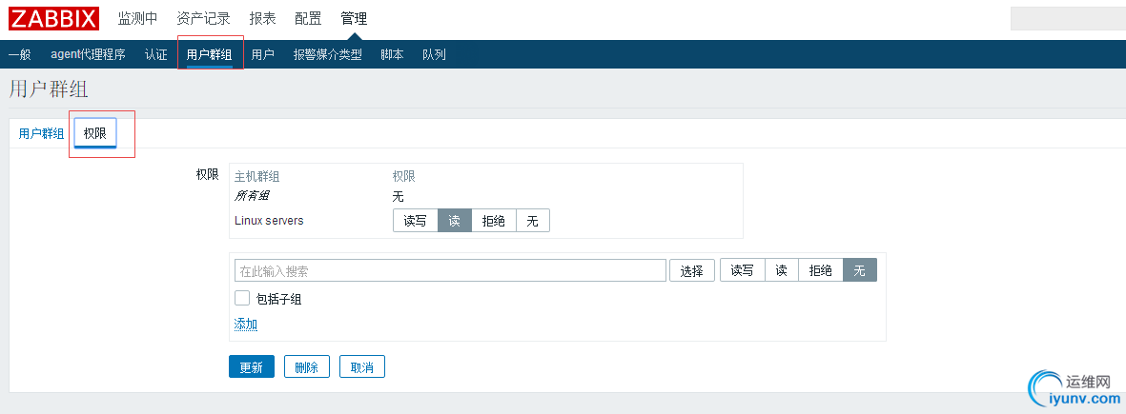The image size is (1126, 414).
Task: Open the 资产记录 menu
Action: [x=203, y=19]
